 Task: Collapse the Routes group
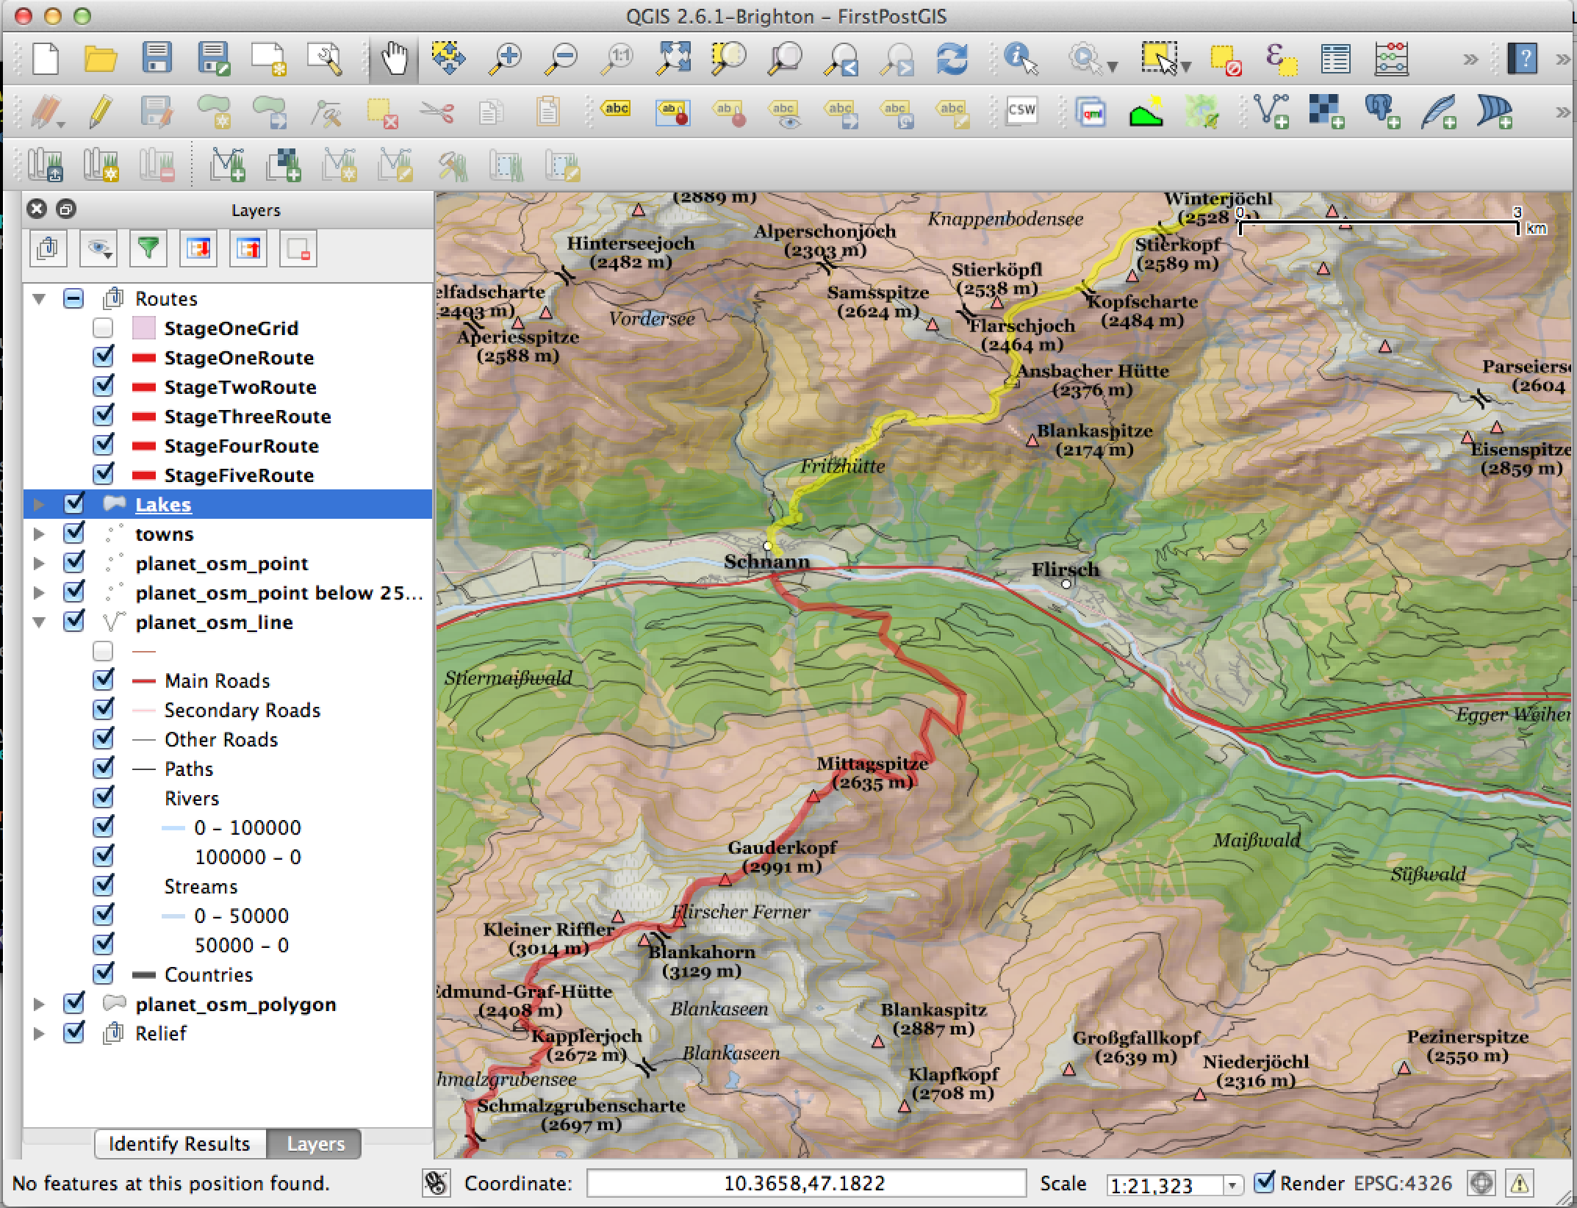pyautogui.click(x=39, y=298)
